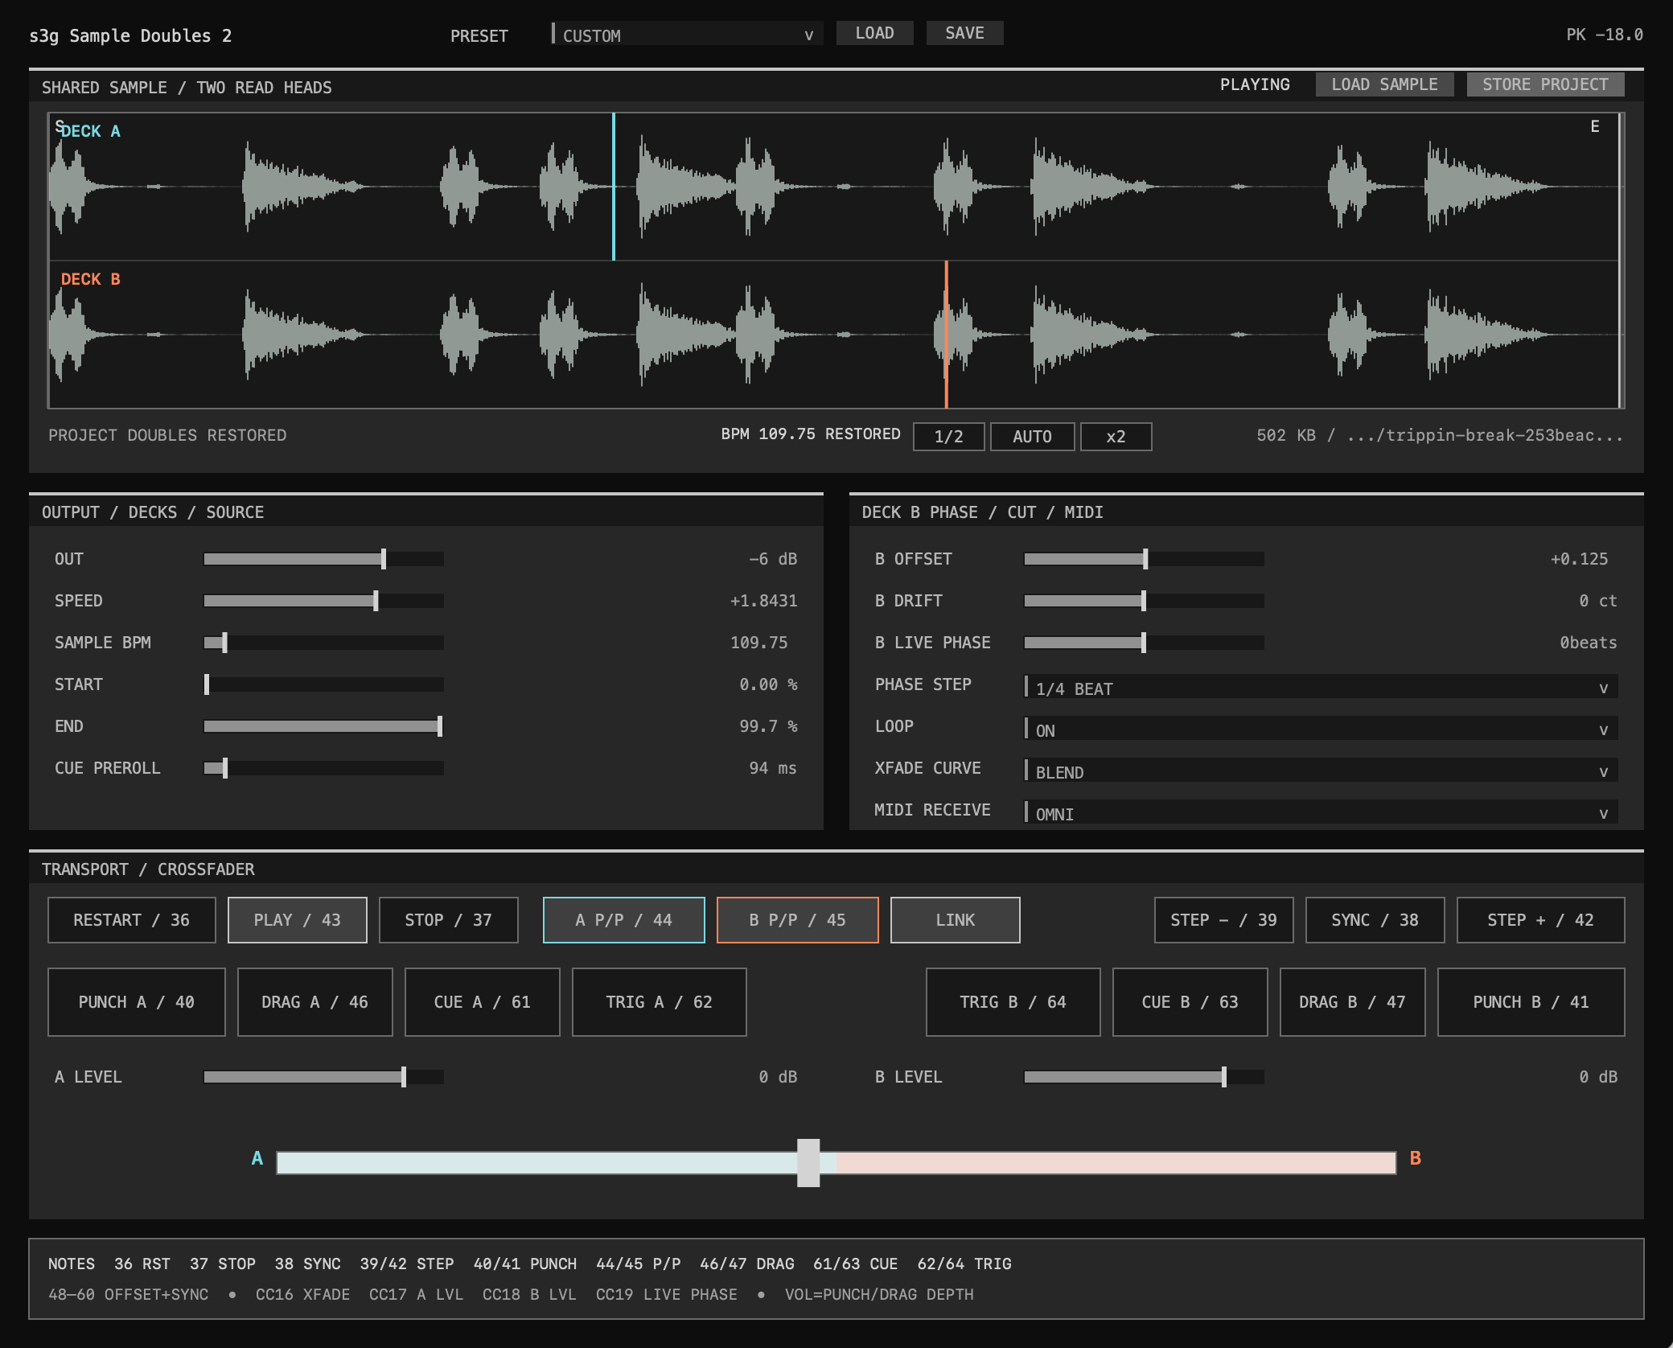Halve the BPM with the 1/2 button
1673x1348 pixels.
click(x=948, y=436)
